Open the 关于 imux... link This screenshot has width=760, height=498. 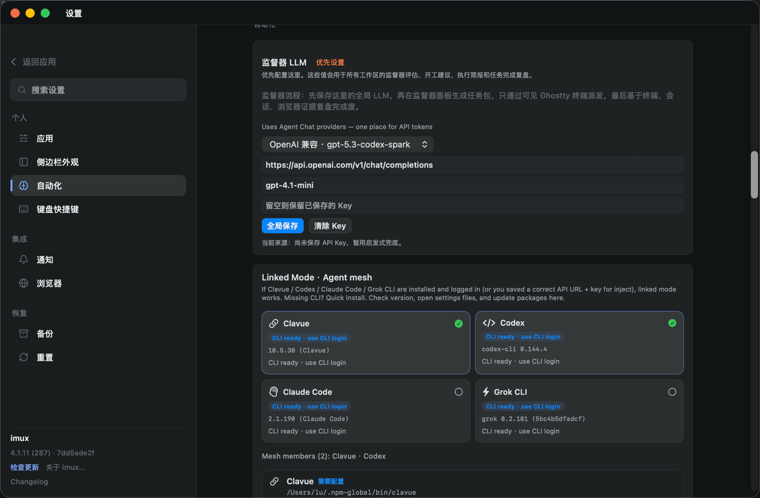(65, 467)
